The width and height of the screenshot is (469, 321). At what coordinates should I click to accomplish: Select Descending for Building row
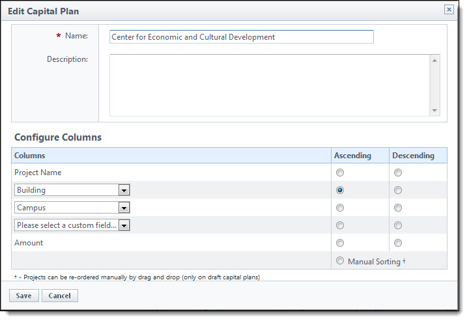pos(398,190)
